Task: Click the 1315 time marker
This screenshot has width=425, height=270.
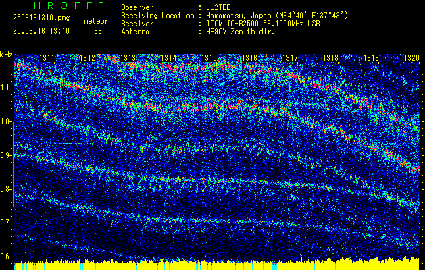Action: click(209, 57)
